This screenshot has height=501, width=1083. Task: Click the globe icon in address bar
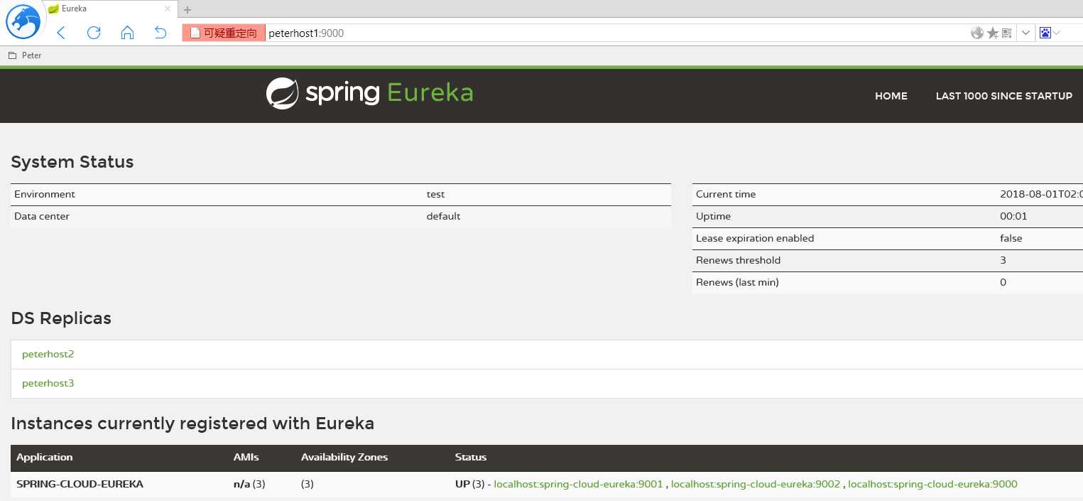[x=977, y=33]
